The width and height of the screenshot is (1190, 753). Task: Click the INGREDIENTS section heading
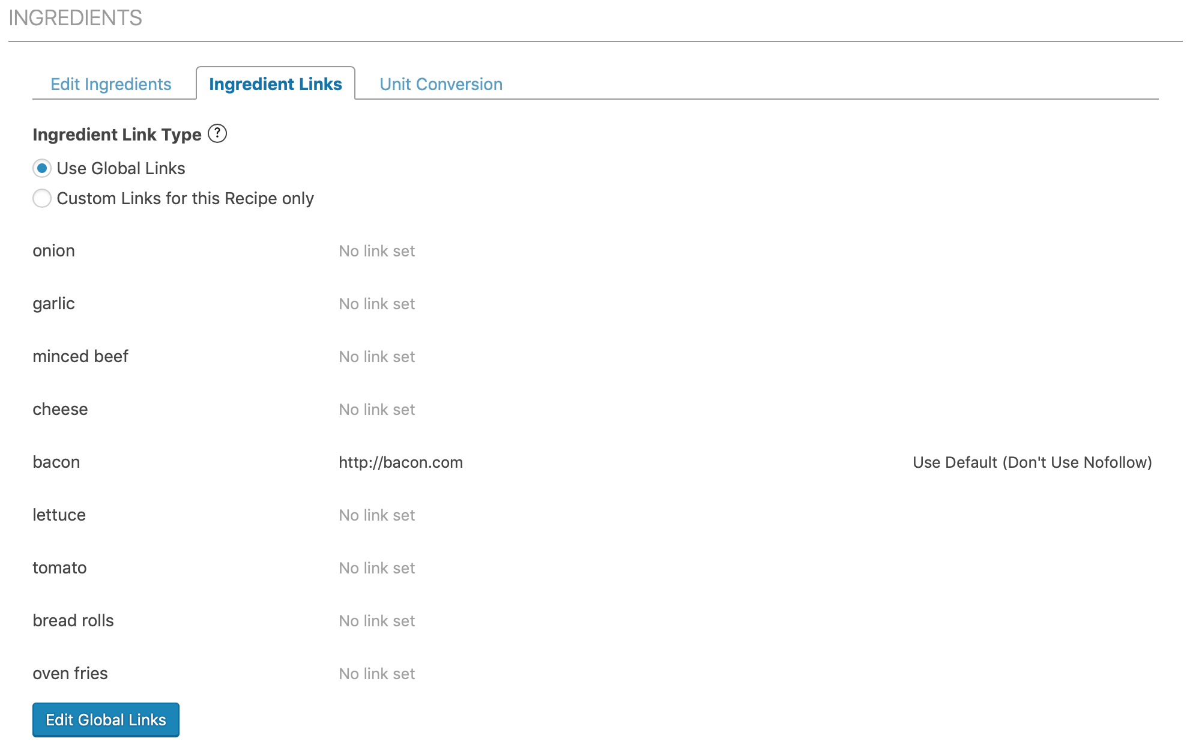click(x=76, y=18)
